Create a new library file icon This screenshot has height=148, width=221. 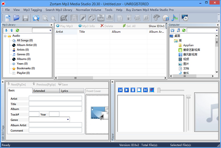point(8,18)
